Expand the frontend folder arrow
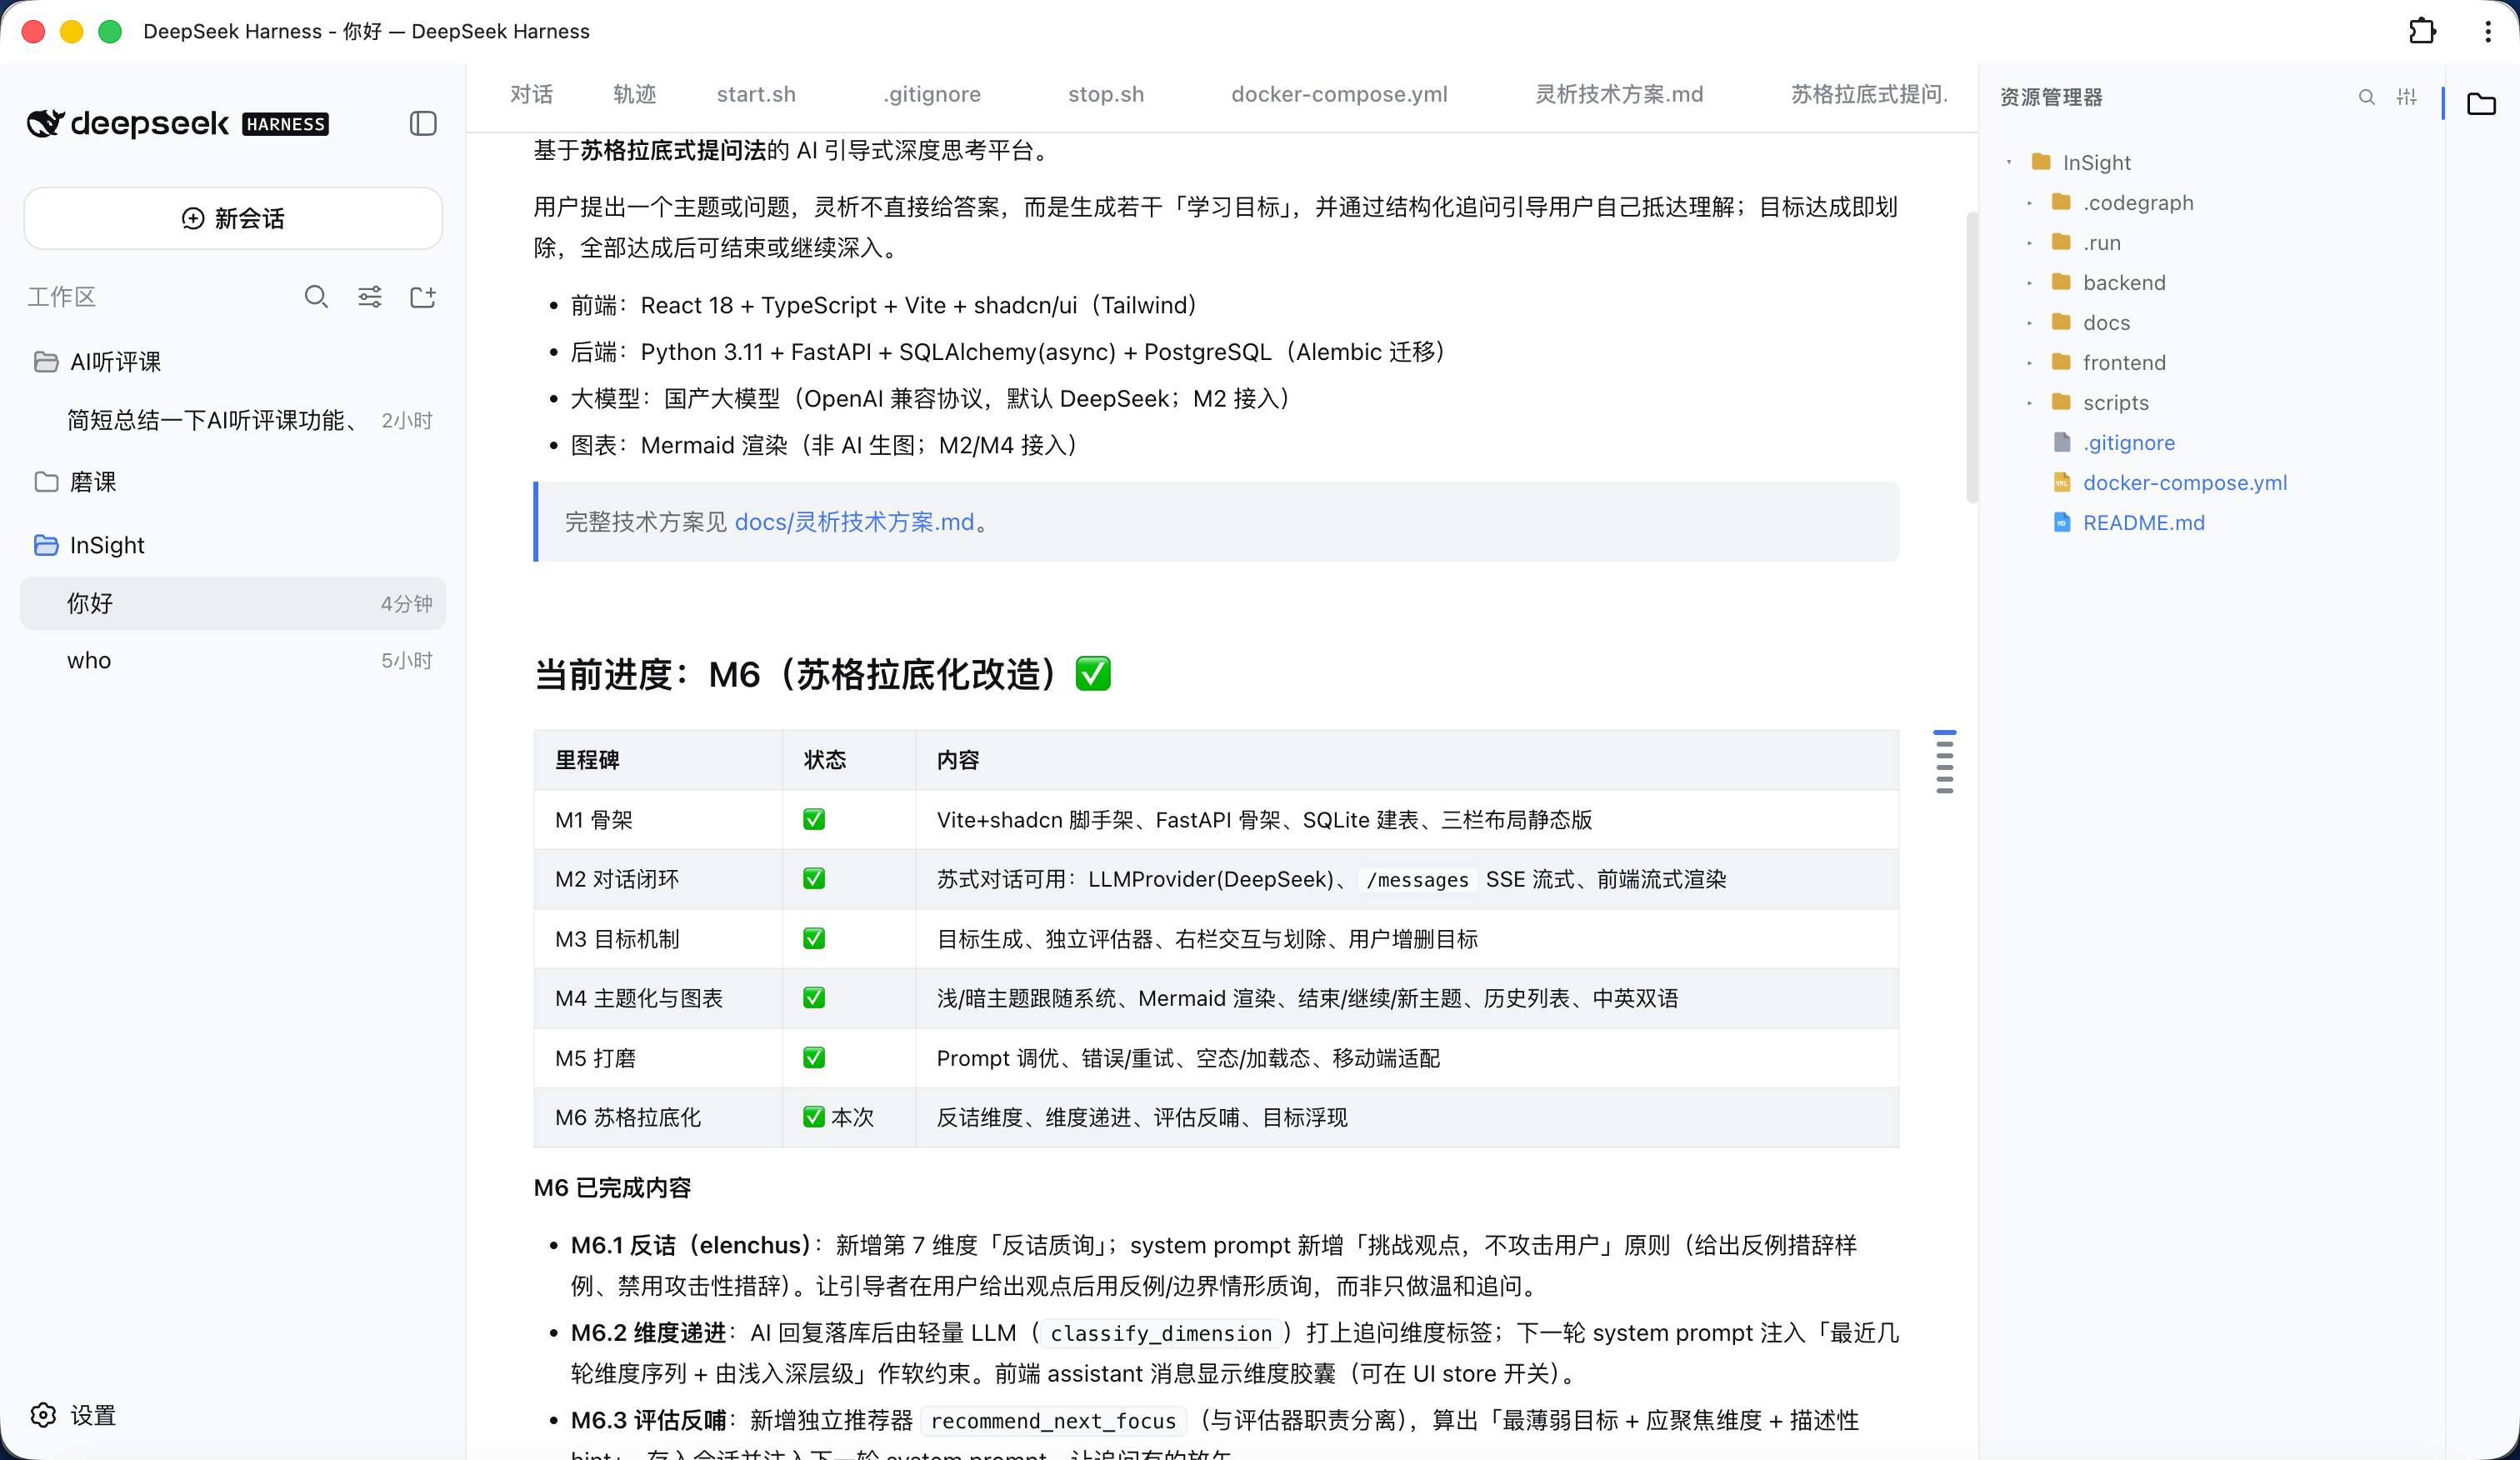 click(x=2029, y=363)
